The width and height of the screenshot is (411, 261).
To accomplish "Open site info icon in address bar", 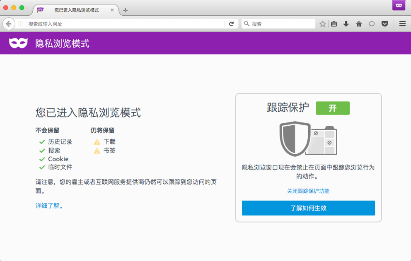I will coord(20,24).
